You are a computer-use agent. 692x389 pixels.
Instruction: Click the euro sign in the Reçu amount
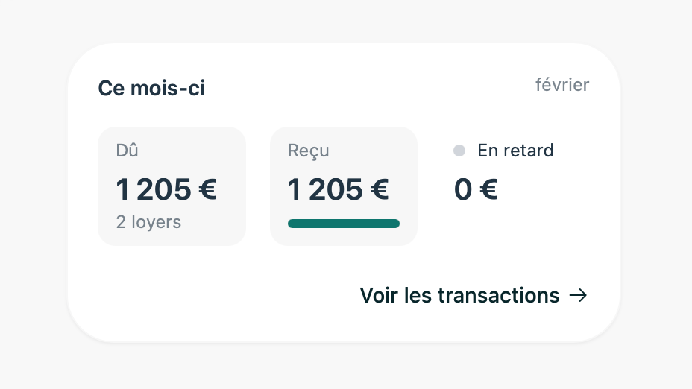coord(380,190)
